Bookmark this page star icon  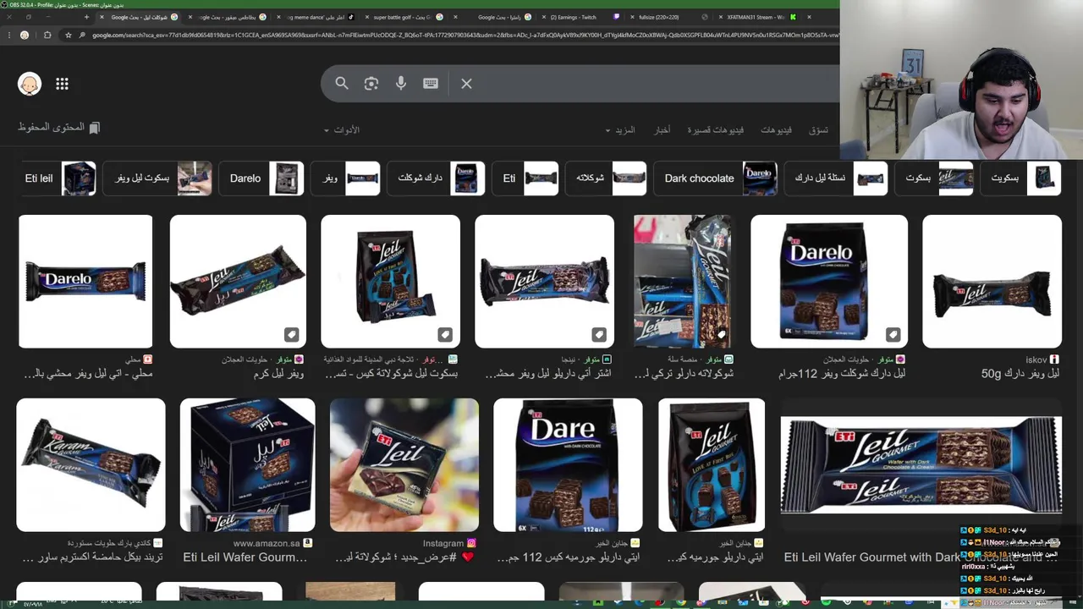point(69,35)
